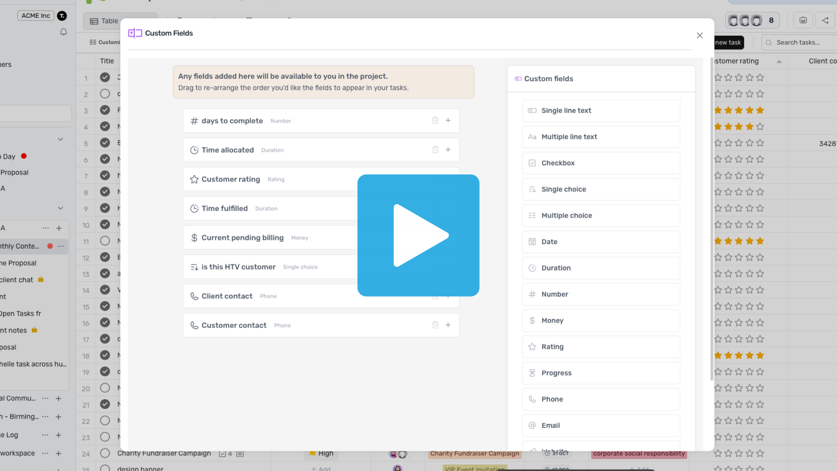
Task: Click the share icon top right
Action: 825,20
